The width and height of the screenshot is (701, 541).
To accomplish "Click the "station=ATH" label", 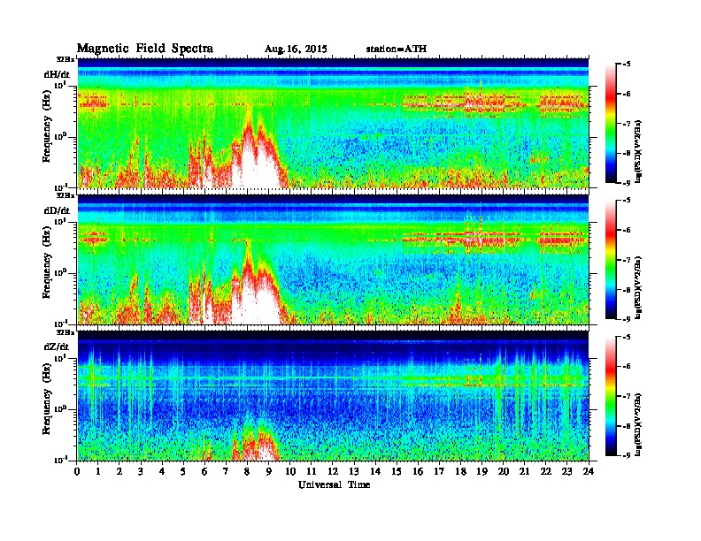I will [x=397, y=49].
